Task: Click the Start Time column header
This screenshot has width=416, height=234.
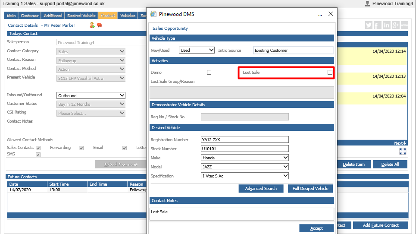Action: tap(67, 184)
